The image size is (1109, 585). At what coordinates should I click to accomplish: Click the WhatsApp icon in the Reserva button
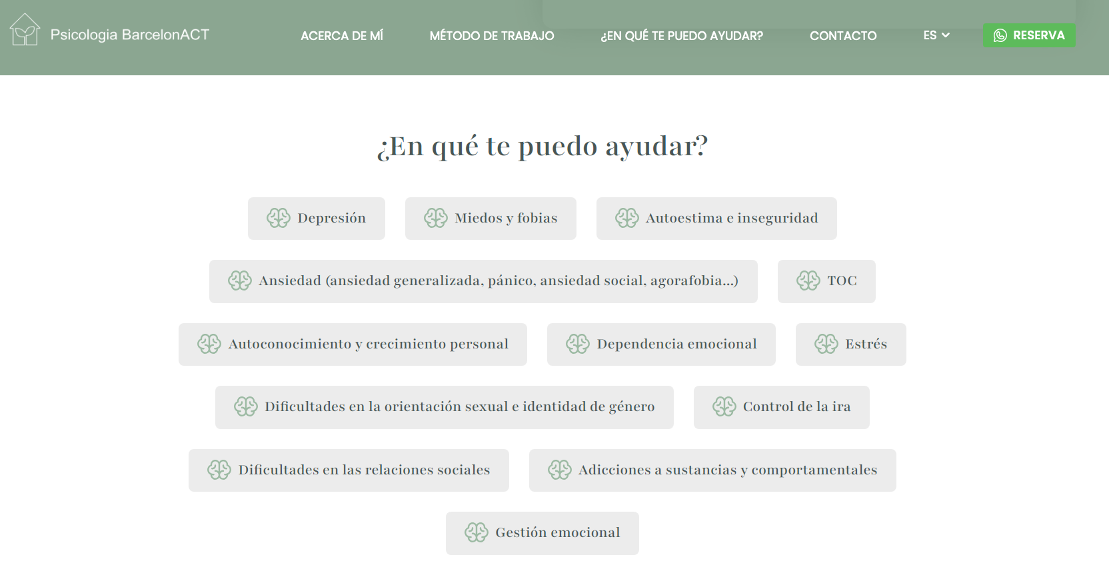[x=1000, y=35]
